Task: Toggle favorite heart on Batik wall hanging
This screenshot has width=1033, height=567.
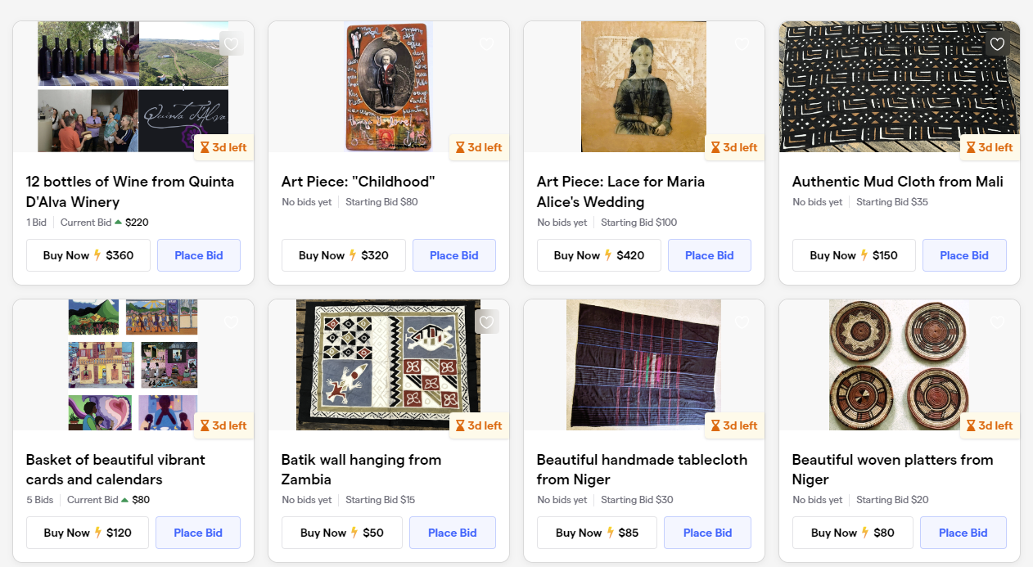Action: (487, 322)
